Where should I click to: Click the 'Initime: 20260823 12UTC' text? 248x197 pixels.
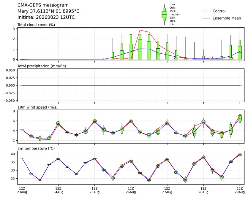(x=46, y=17)
